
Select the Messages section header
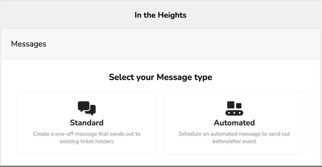[28, 44]
